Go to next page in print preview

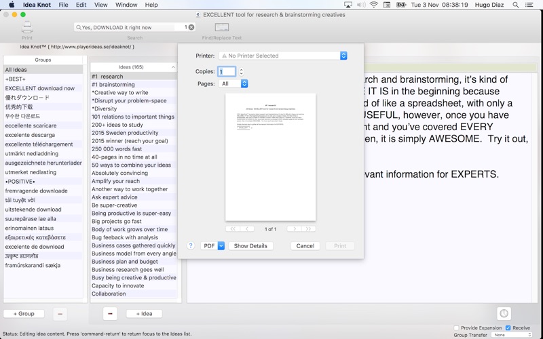pos(295,228)
